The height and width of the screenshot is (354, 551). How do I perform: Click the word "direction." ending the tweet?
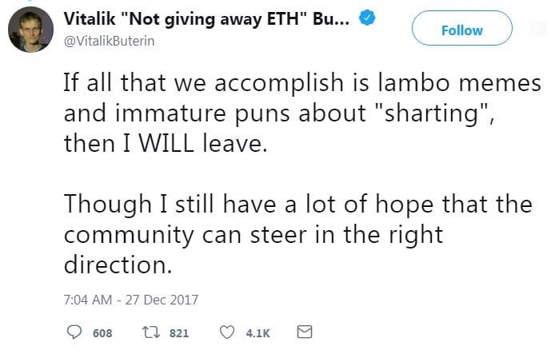tap(118, 265)
